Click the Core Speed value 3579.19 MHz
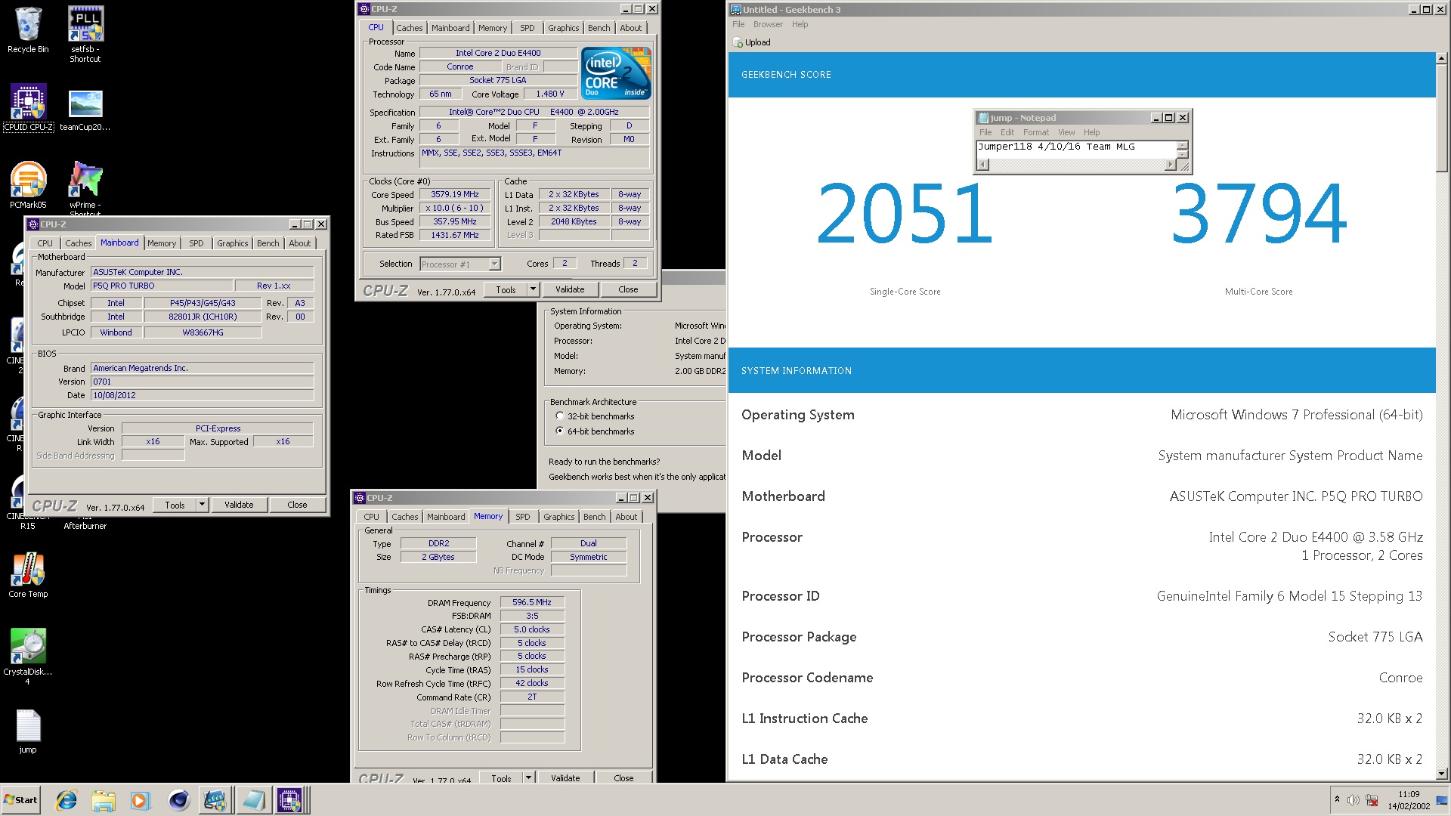Viewport: 1451px width, 816px height. coord(455,195)
